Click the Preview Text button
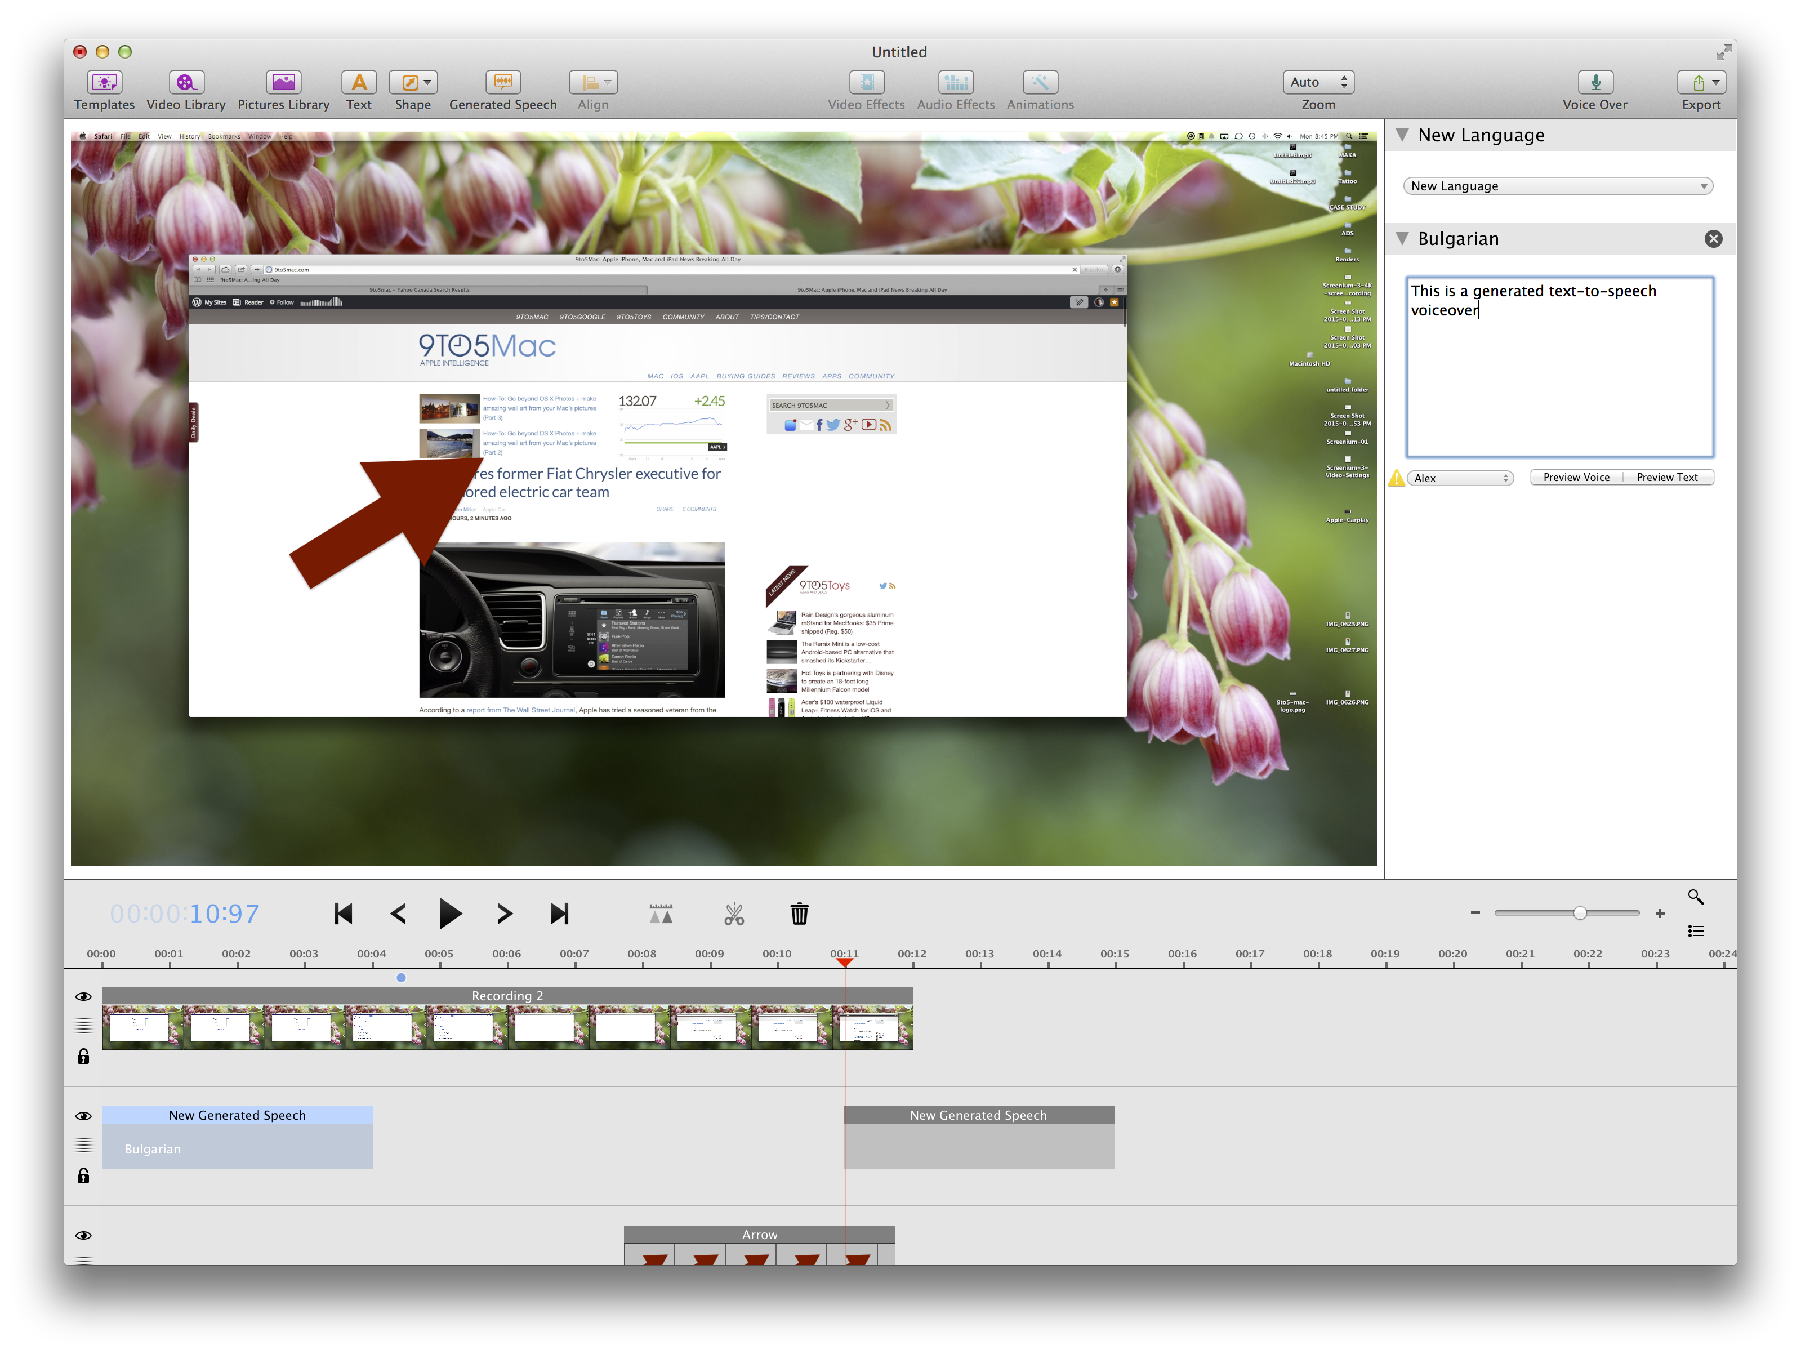The image size is (1801, 1354). point(1666,478)
